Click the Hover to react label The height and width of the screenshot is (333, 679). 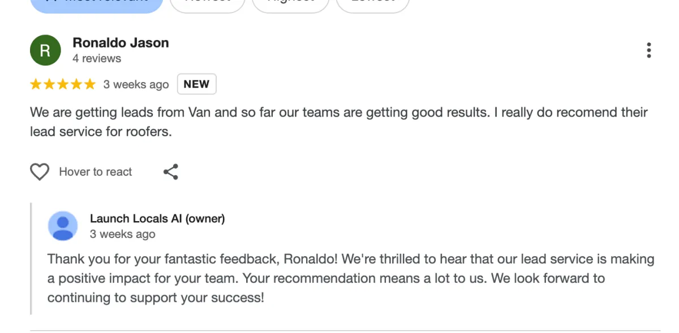click(96, 172)
